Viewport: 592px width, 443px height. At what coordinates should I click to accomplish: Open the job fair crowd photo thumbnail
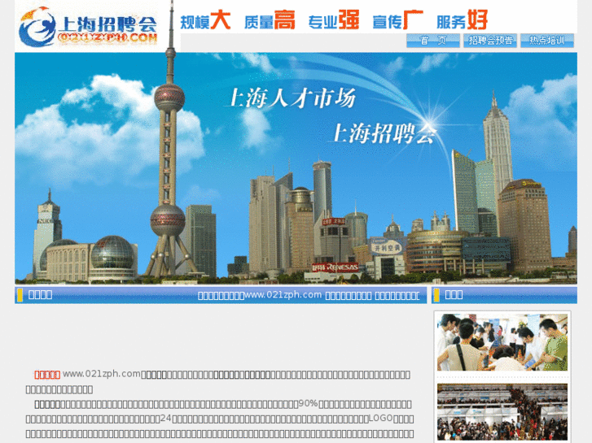502,342
